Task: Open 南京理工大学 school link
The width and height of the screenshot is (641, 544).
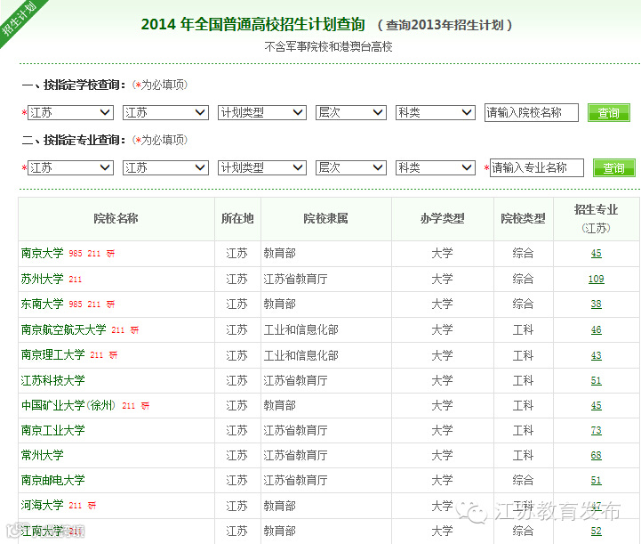Action: click(x=52, y=355)
